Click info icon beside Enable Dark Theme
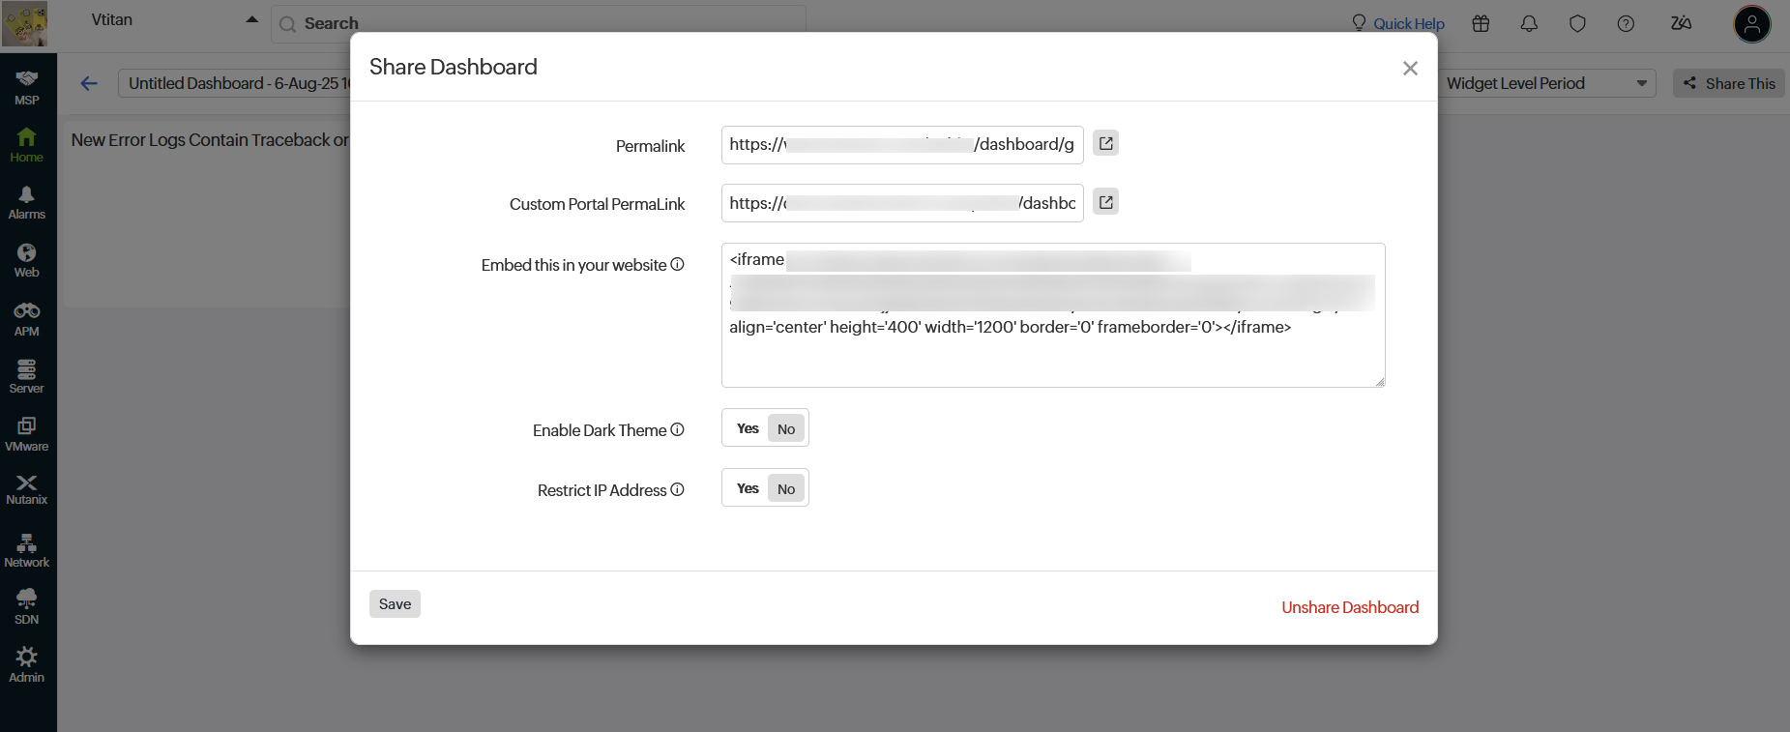Screen dimensions: 1790x732 (677, 429)
